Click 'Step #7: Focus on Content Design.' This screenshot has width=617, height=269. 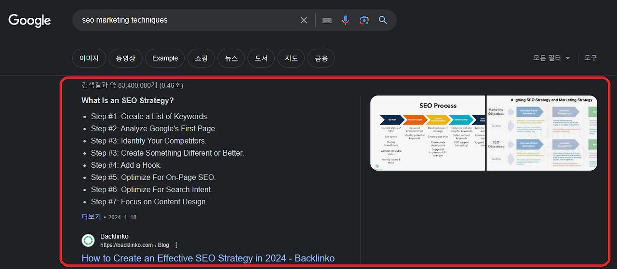[149, 202]
